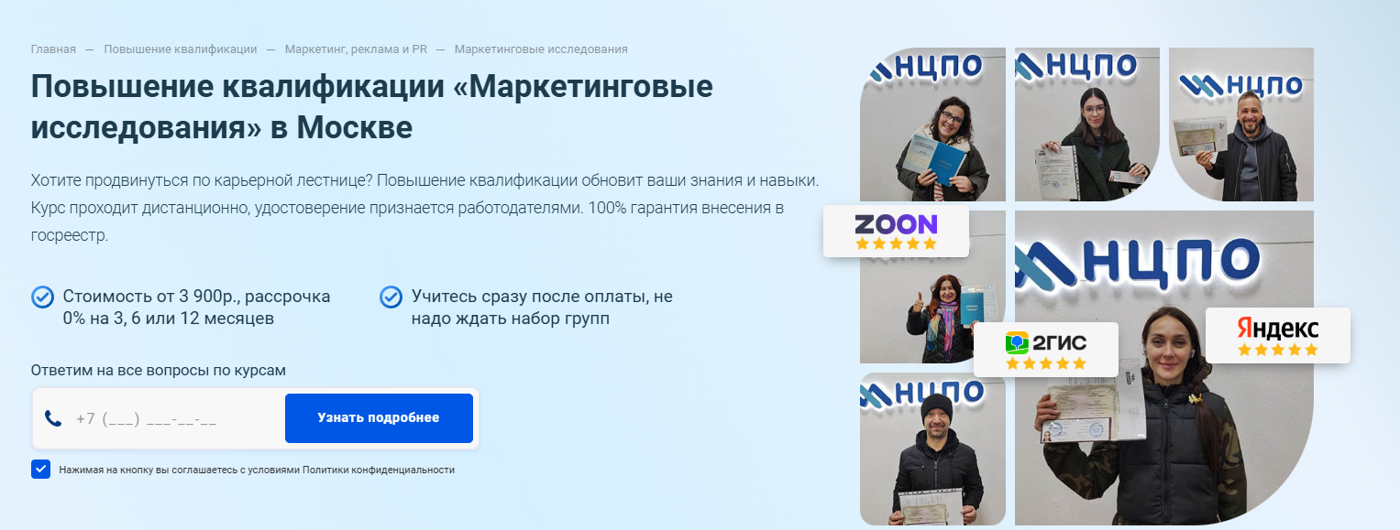Select Маркетинговые исследования breadcrumb item
Screen dimensions: 1400x530
[541, 49]
